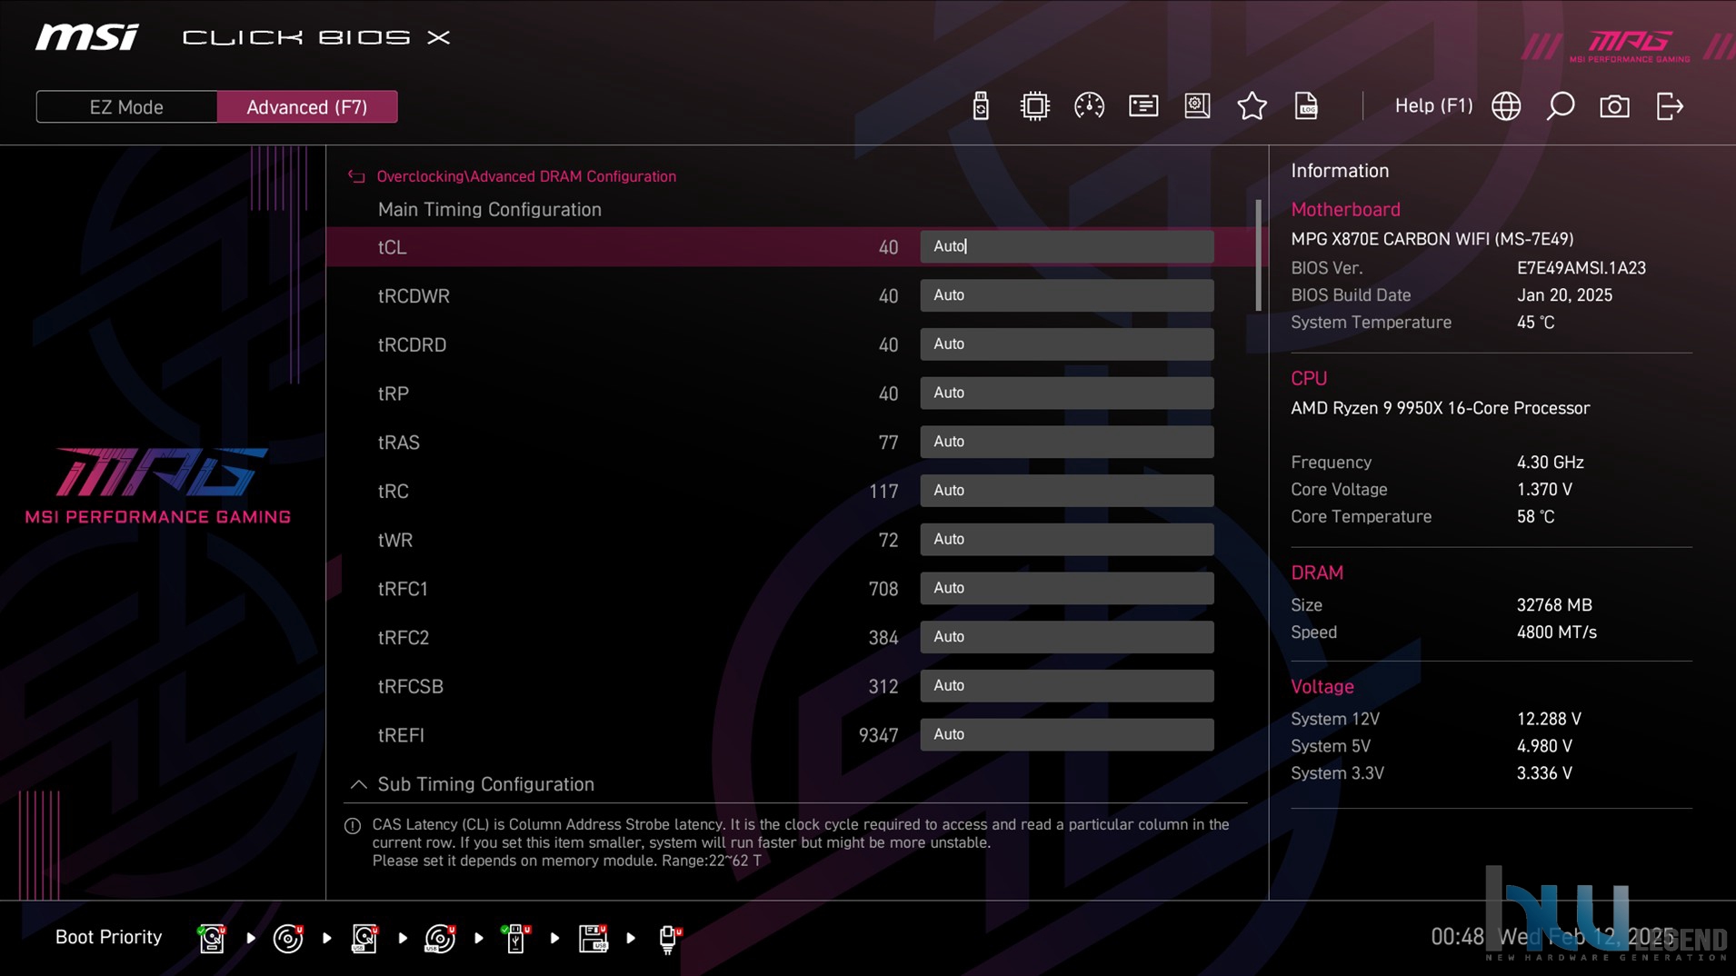Viewport: 1736px width, 976px height.
Task: Click the tRP Auto value field
Action: (1067, 393)
